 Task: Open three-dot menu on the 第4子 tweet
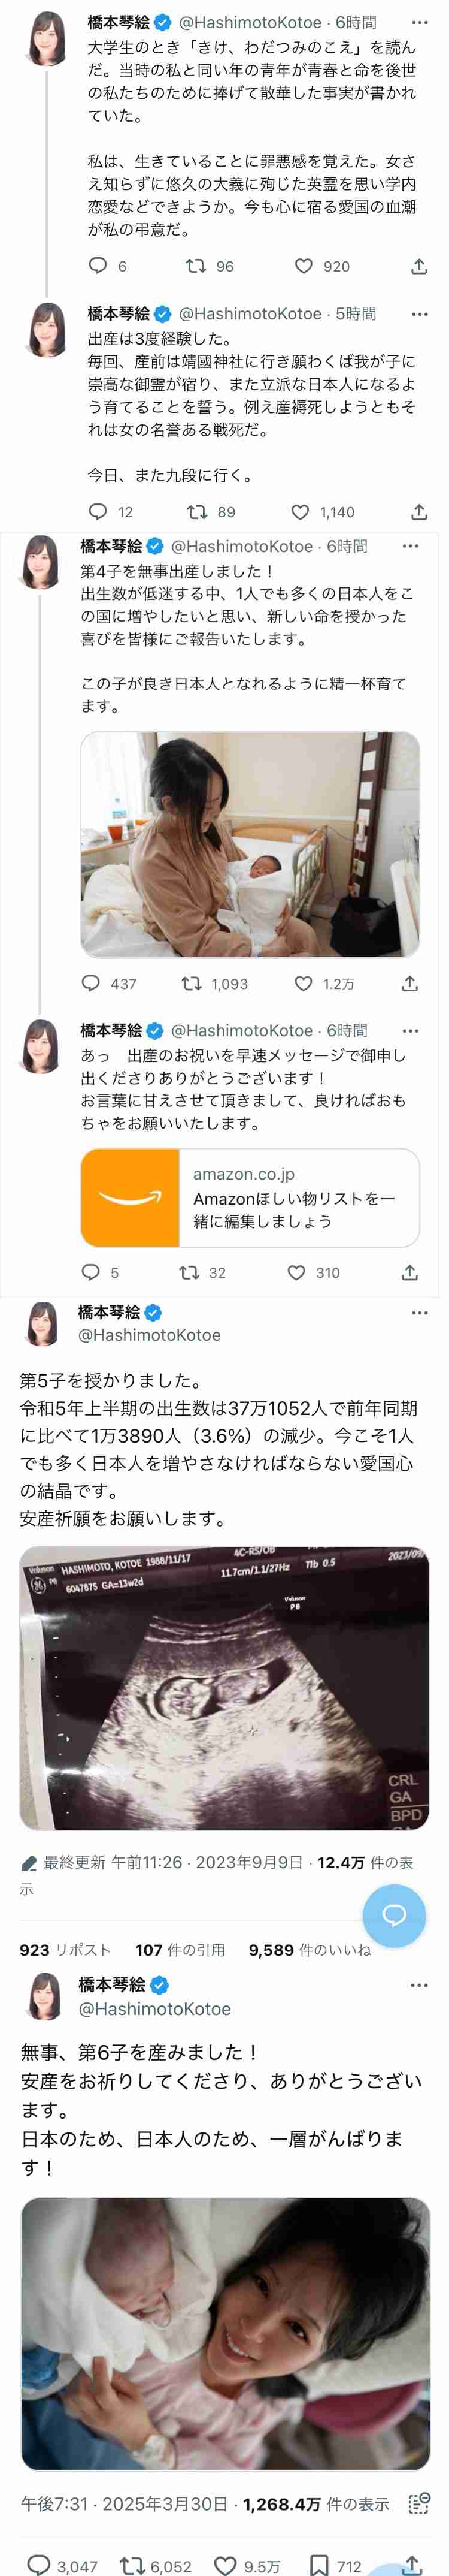(x=410, y=546)
